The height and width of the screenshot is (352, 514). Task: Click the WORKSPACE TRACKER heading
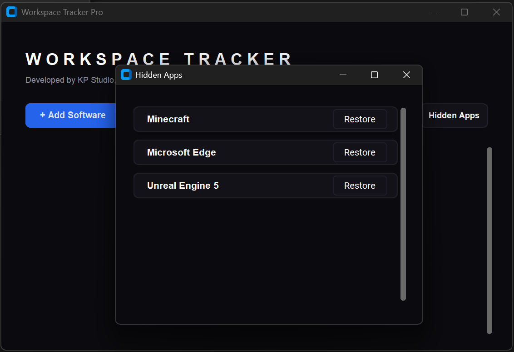pos(159,59)
